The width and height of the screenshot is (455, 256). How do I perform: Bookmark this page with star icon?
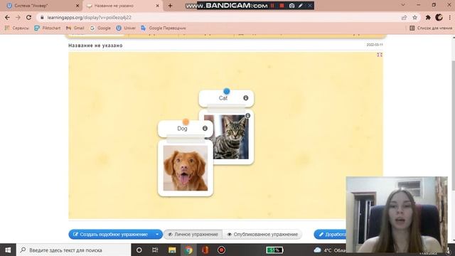coord(414,17)
